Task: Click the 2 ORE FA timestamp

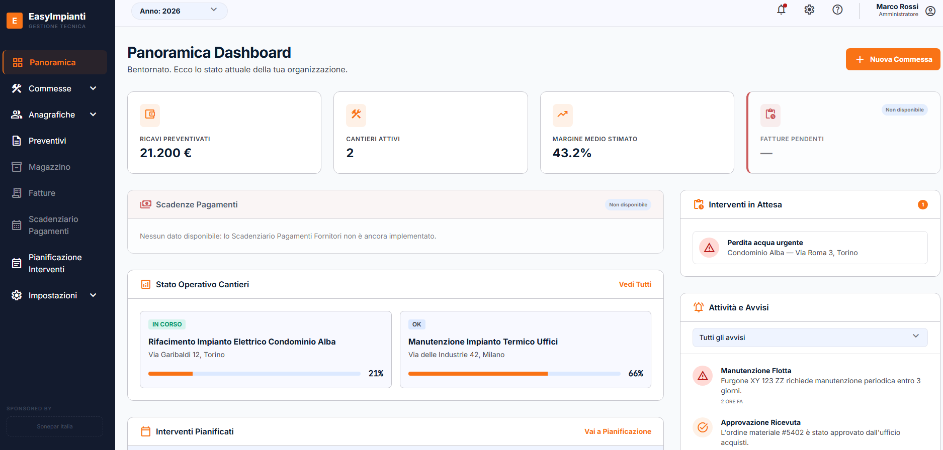Action: click(x=732, y=402)
